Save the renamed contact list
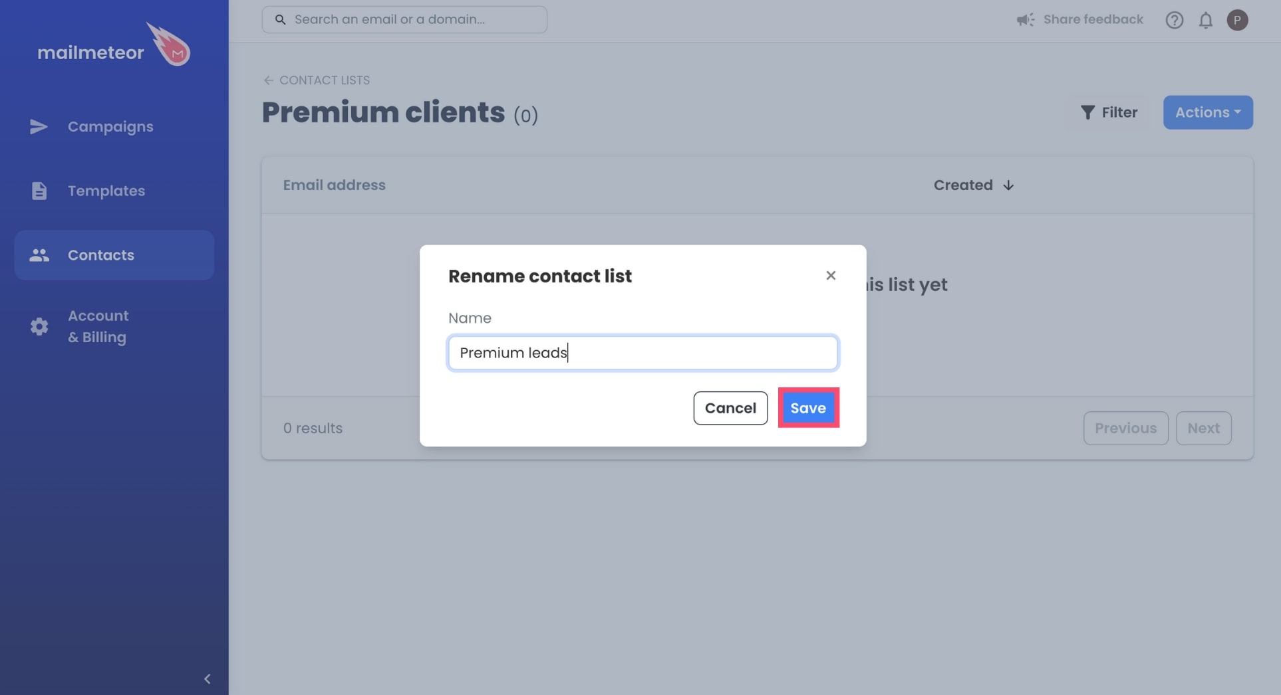1281x695 pixels. pos(808,408)
